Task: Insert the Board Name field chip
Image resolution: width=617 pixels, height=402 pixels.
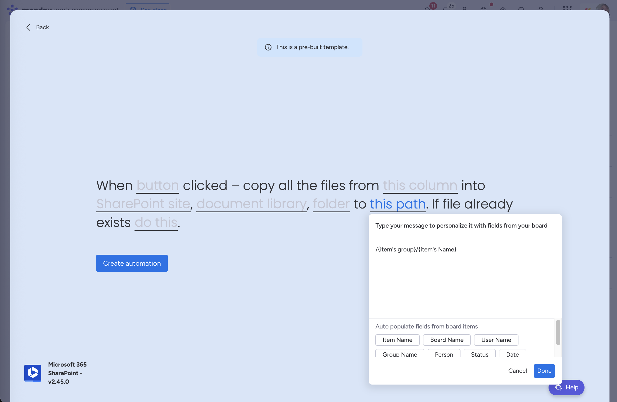Action: click(x=446, y=340)
